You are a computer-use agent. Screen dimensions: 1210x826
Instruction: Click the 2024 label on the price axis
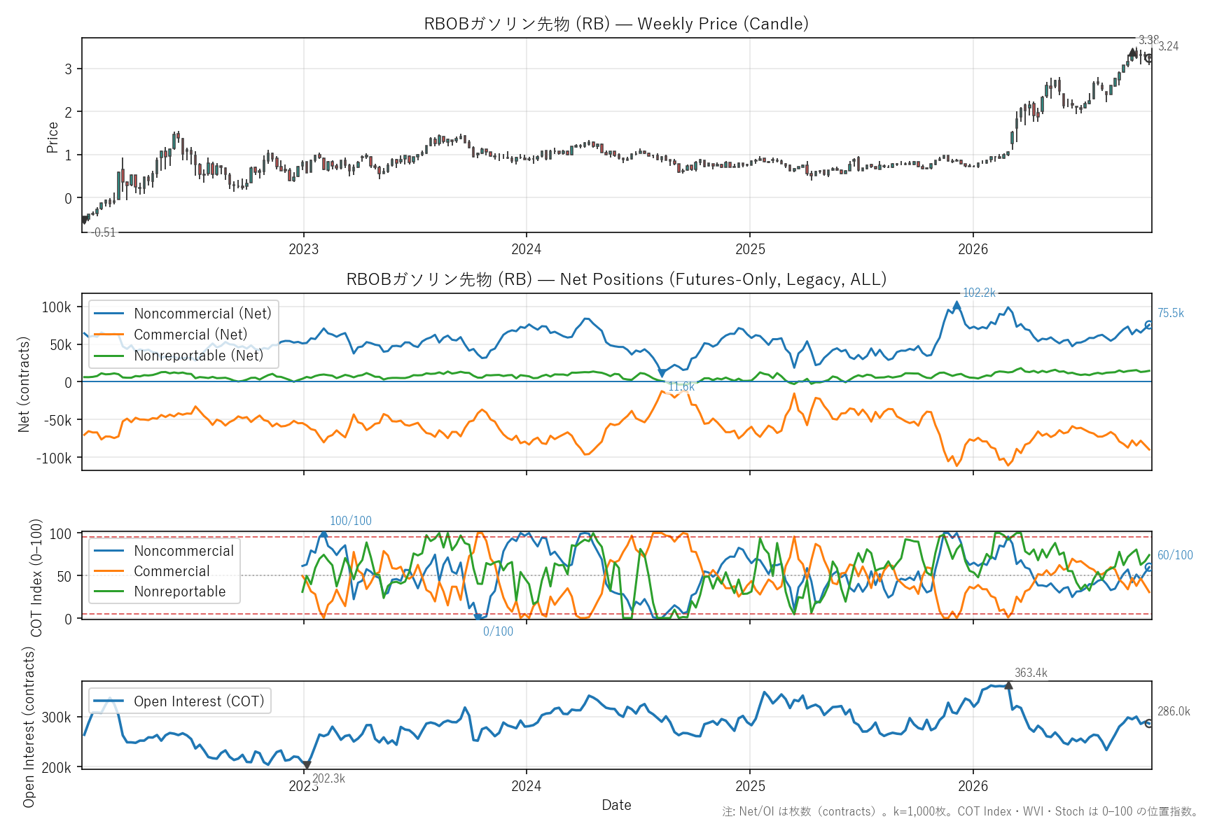(526, 249)
